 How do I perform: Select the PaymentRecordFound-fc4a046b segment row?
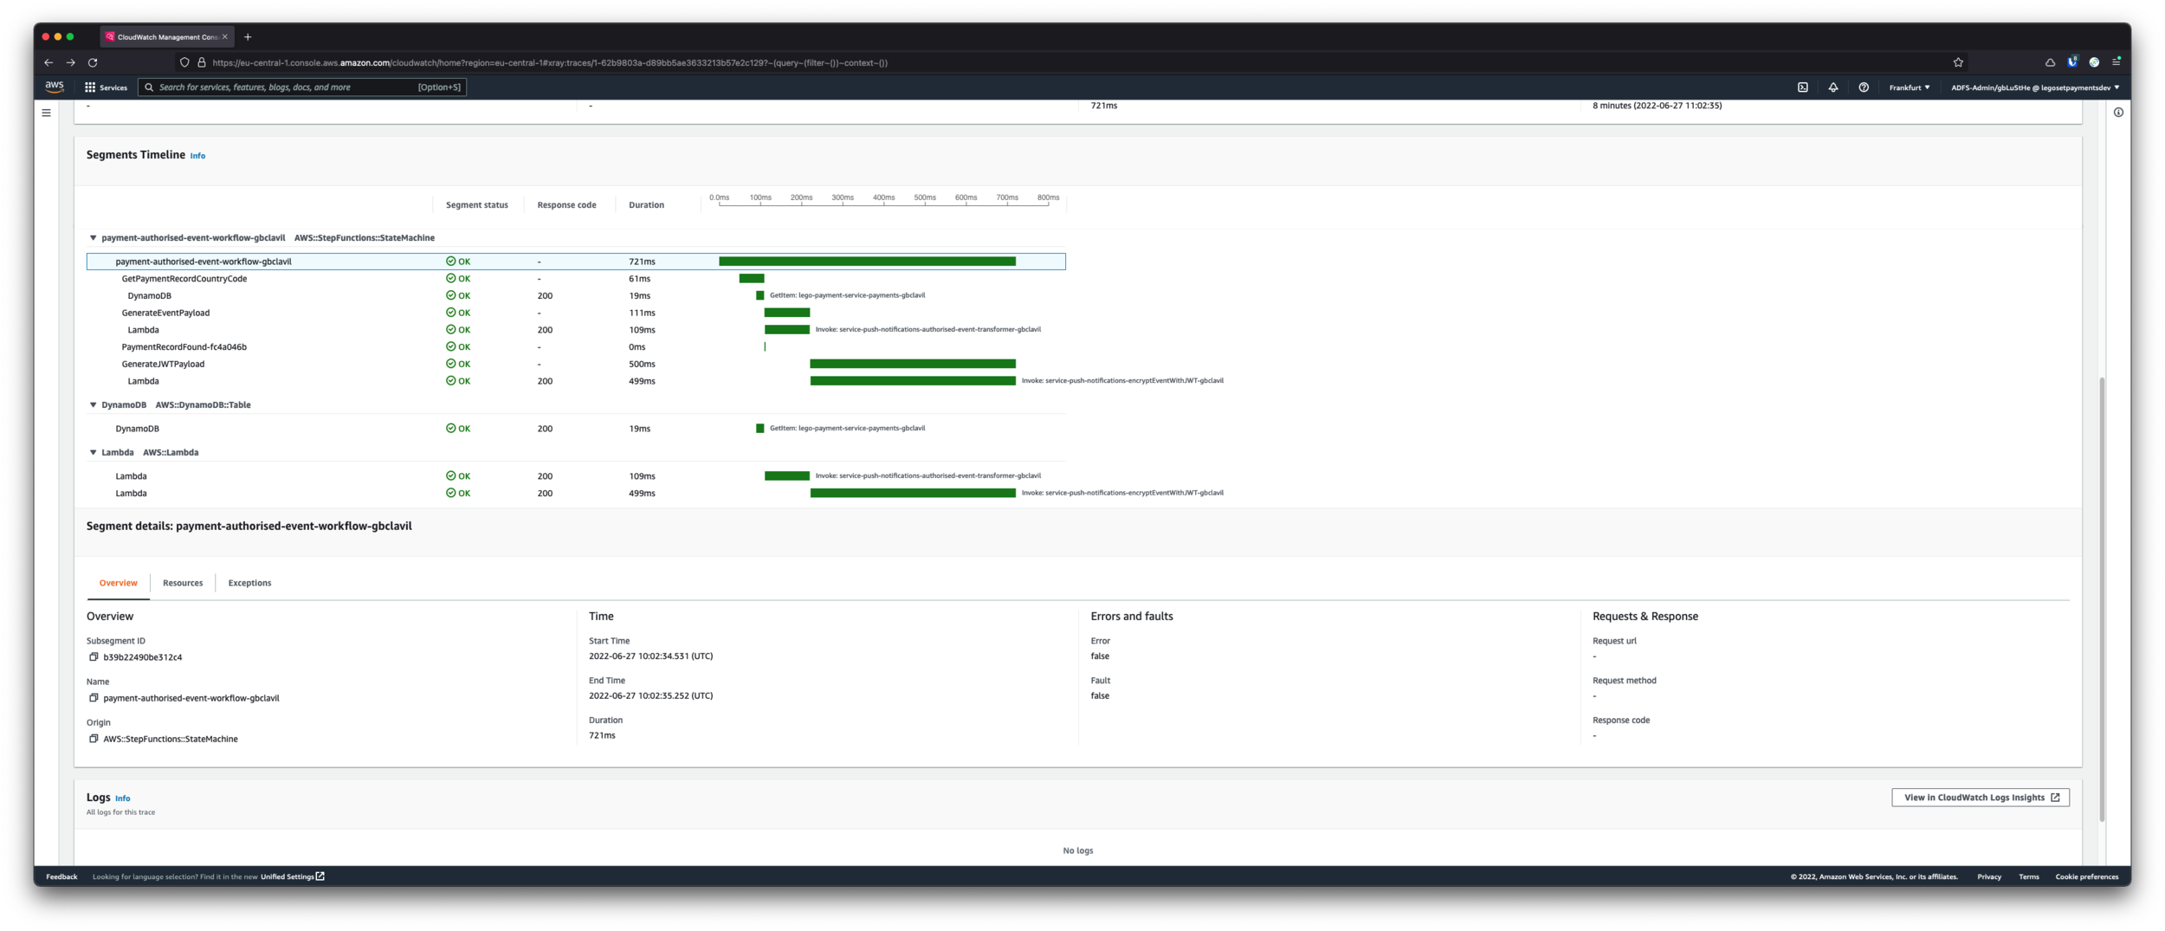pyautogui.click(x=576, y=347)
